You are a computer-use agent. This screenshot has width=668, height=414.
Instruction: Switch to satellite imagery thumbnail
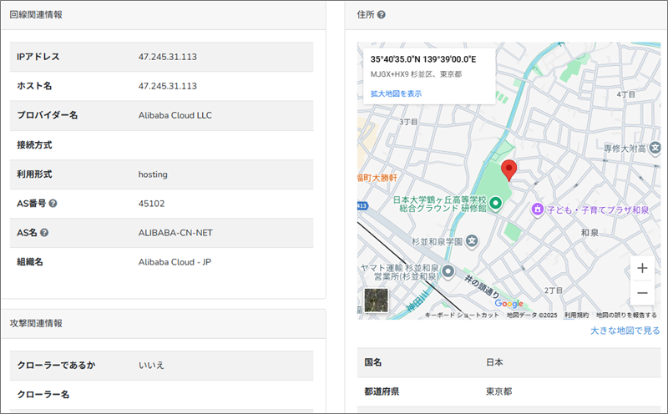(x=377, y=300)
